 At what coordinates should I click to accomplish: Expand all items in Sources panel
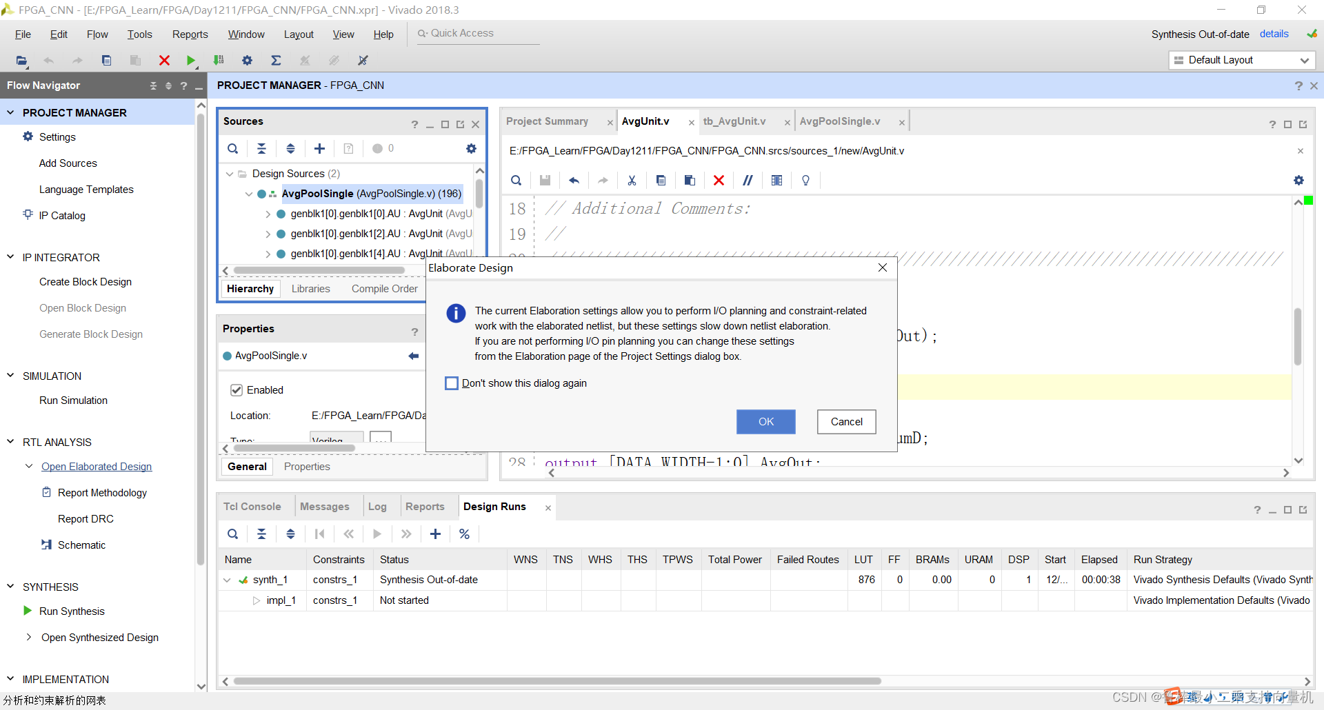click(290, 148)
